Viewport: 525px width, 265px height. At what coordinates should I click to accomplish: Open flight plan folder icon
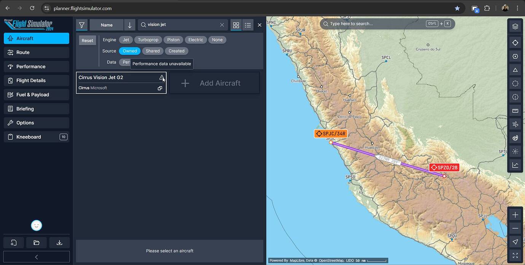coord(37,243)
